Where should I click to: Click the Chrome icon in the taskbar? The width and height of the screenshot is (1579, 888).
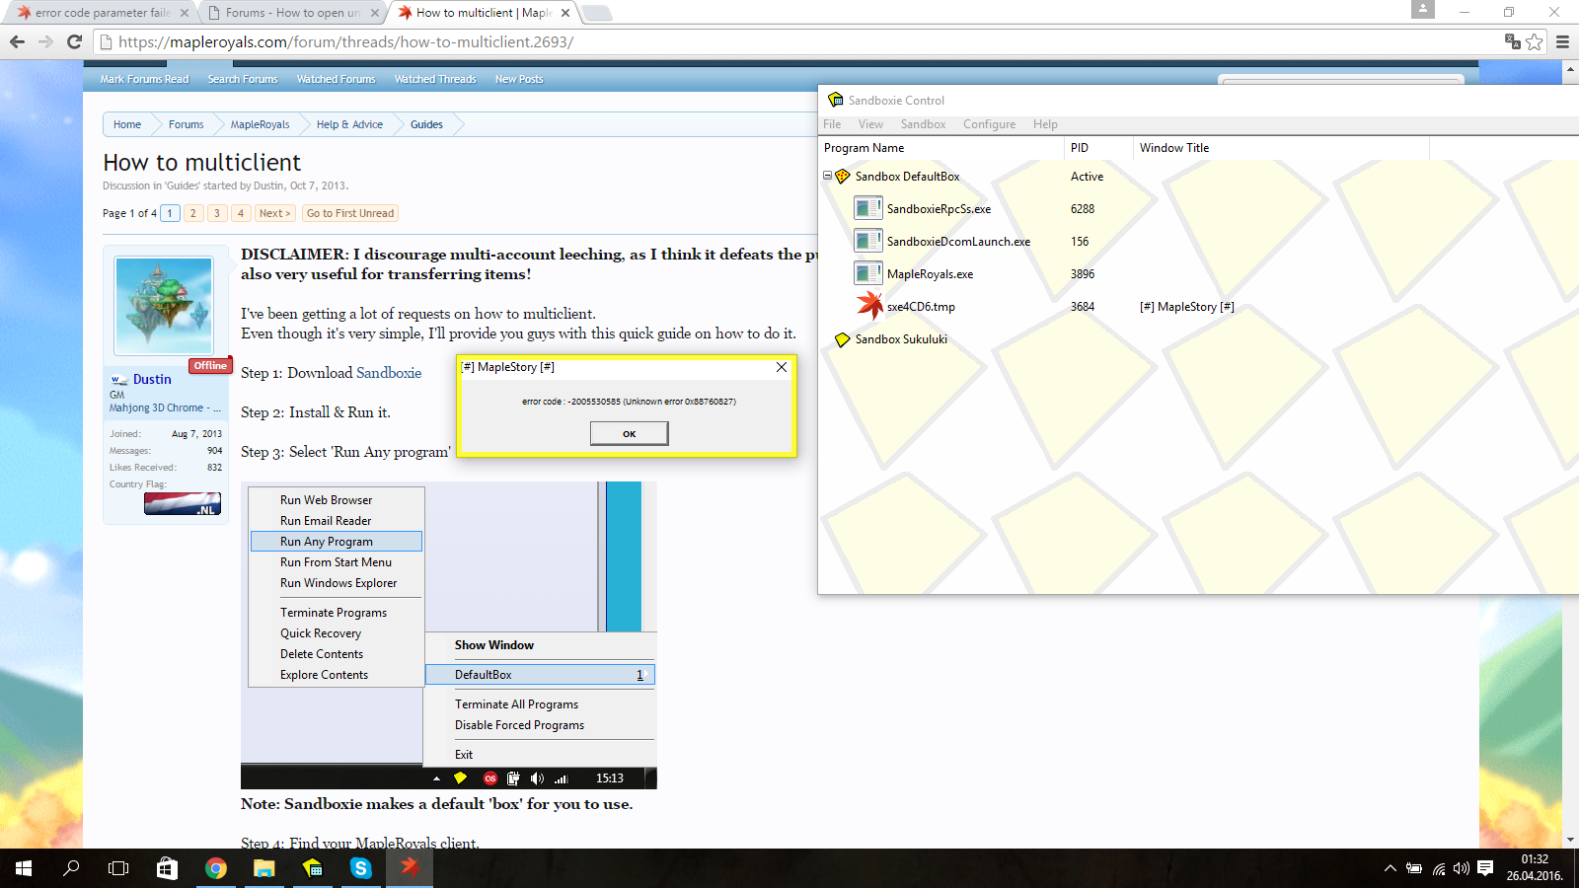[x=215, y=868]
